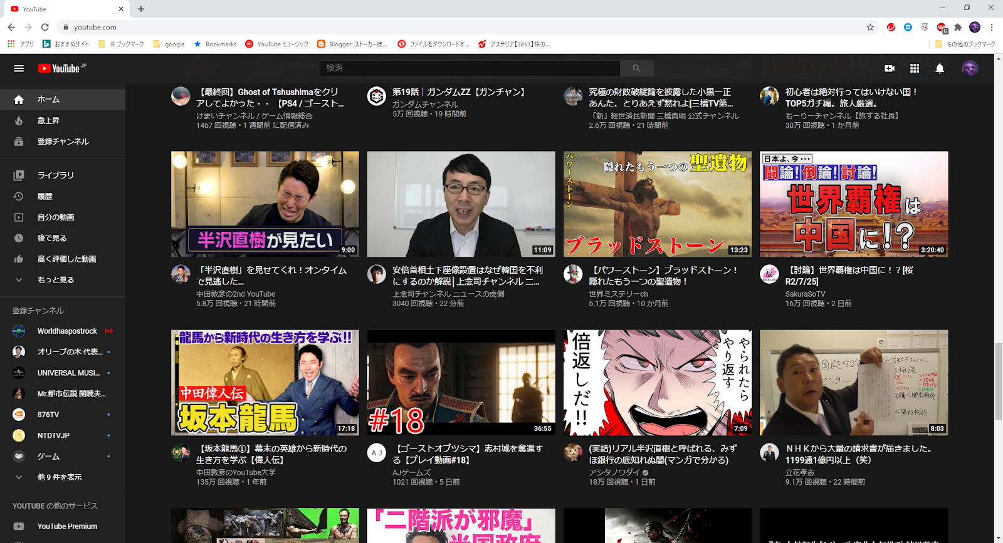The height and width of the screenshot is (543, 1003).
Task: Open the YouTube apps grid
Action: pyautogui.click(x=915, y=68)
